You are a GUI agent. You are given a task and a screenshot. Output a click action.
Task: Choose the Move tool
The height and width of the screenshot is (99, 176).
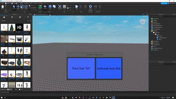(18, 7)
